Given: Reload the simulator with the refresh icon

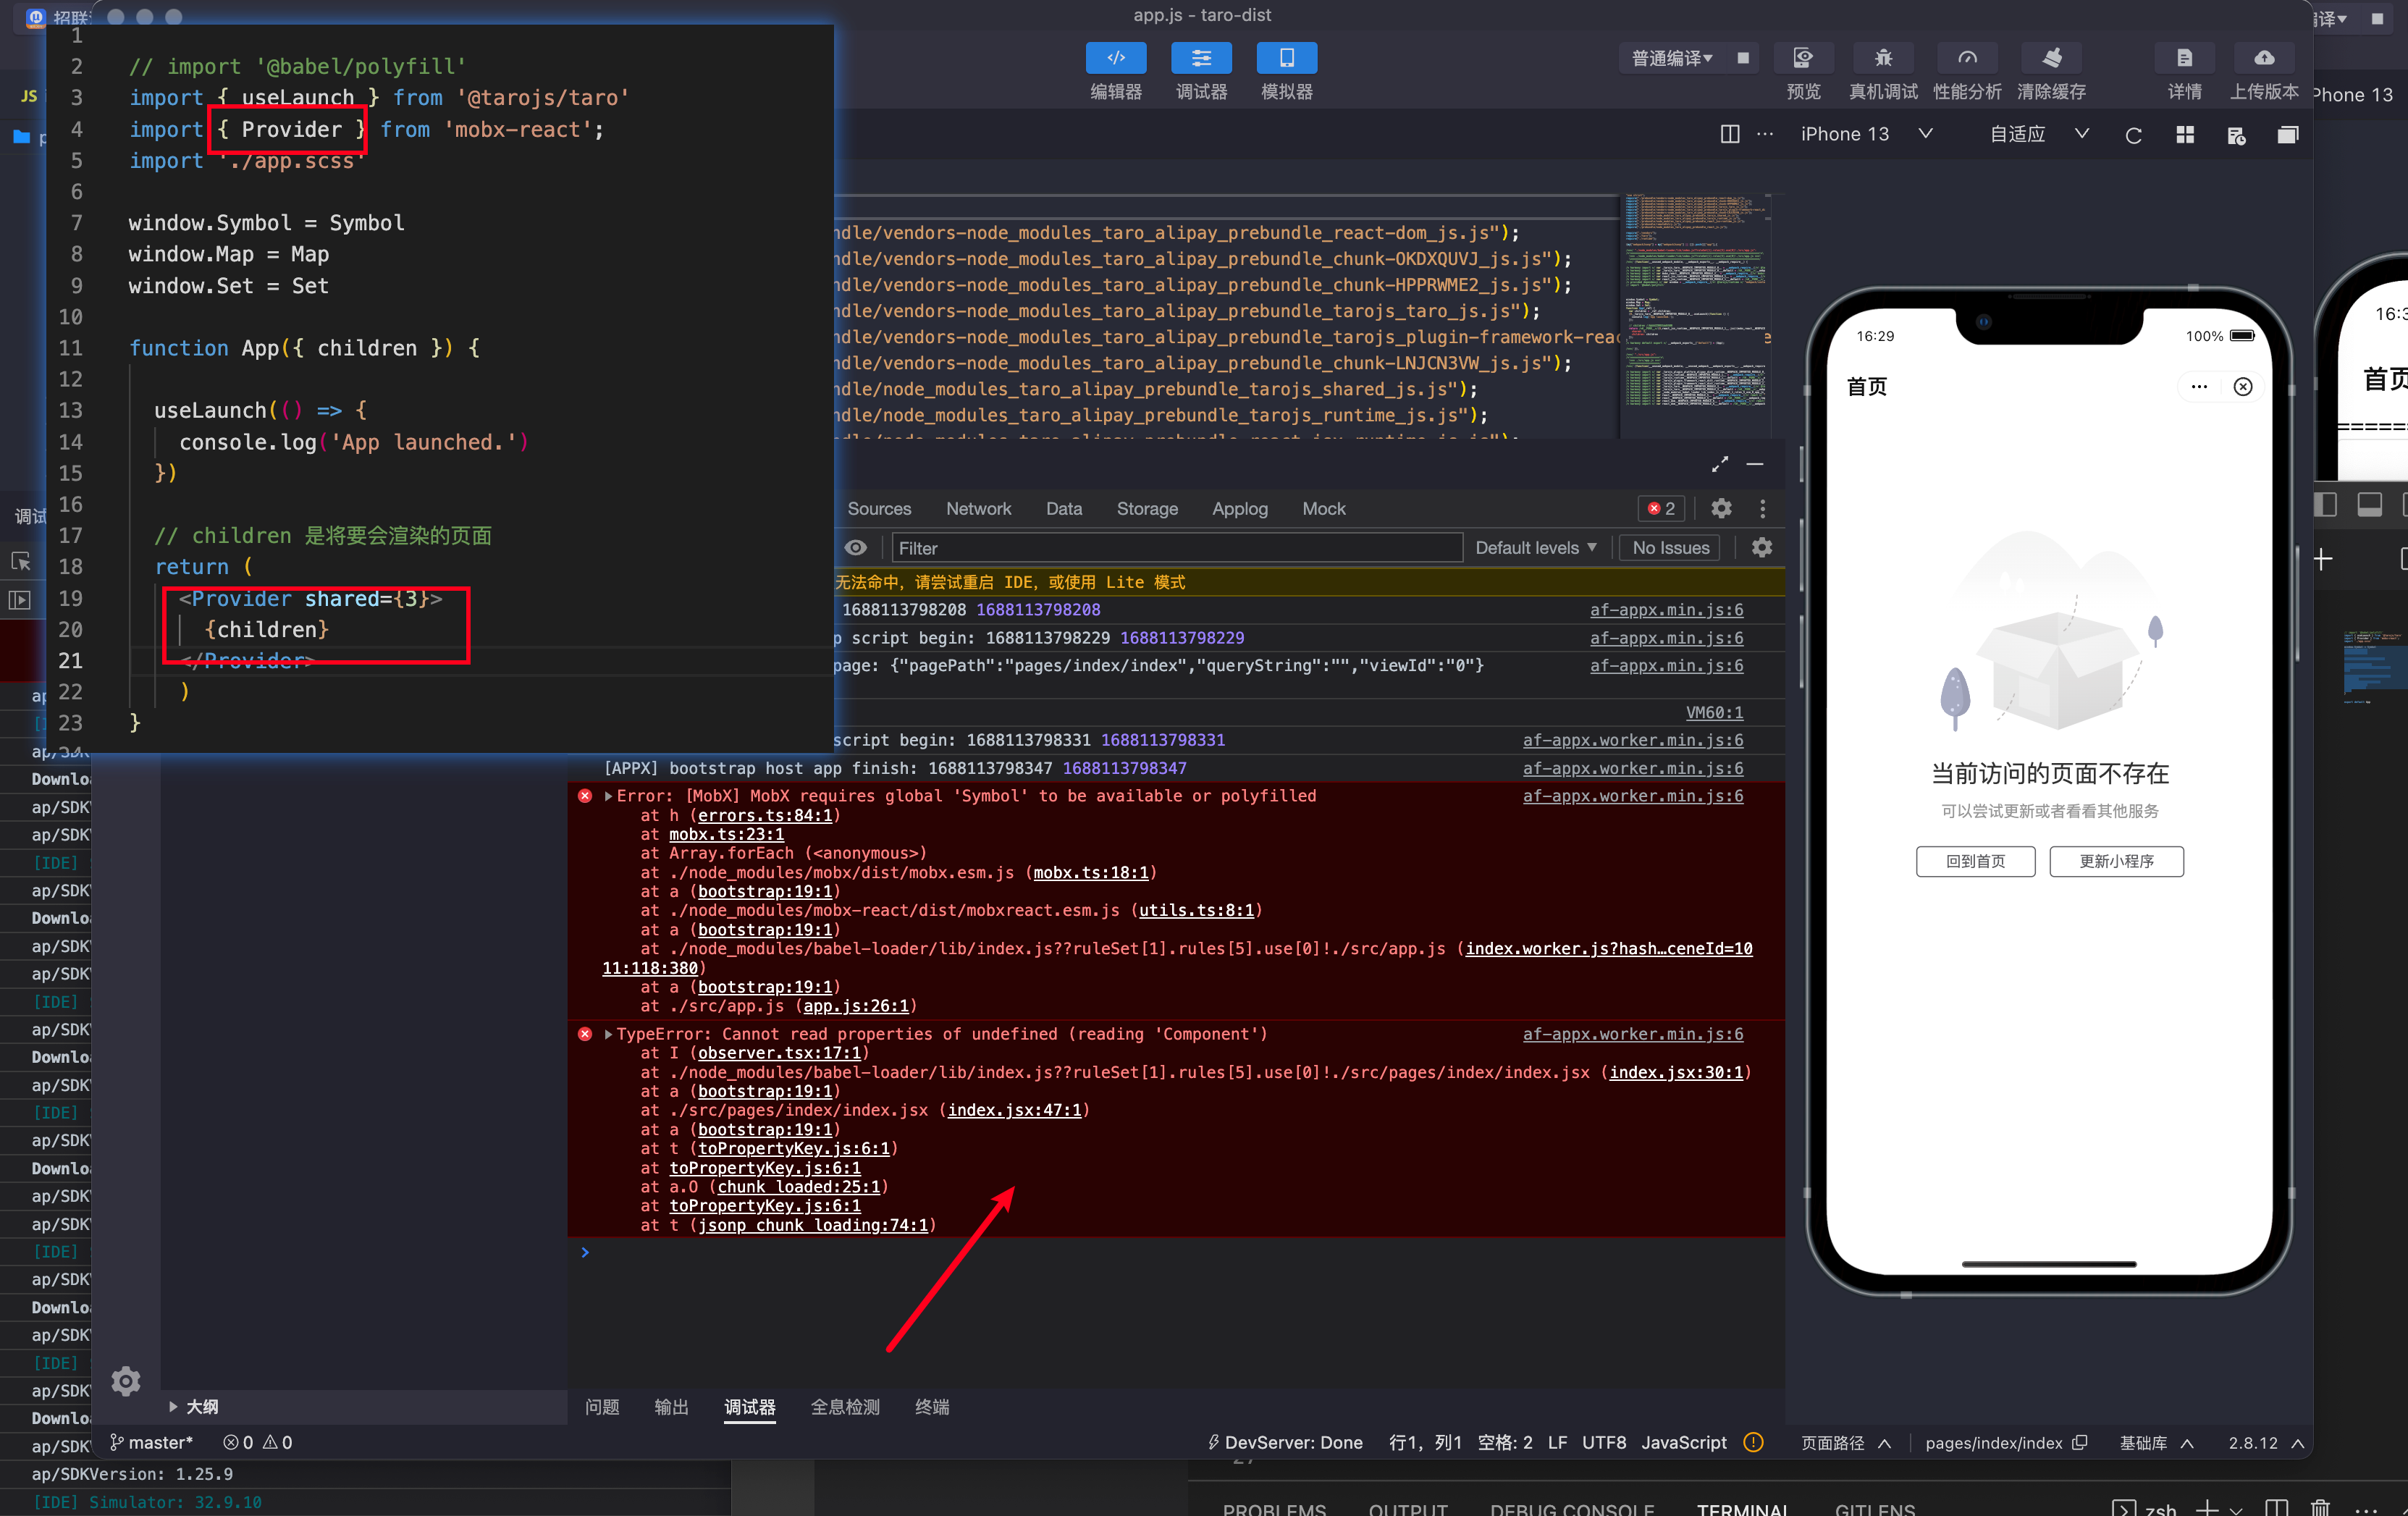Looking at the screenshot, I should coord(2134,134).
